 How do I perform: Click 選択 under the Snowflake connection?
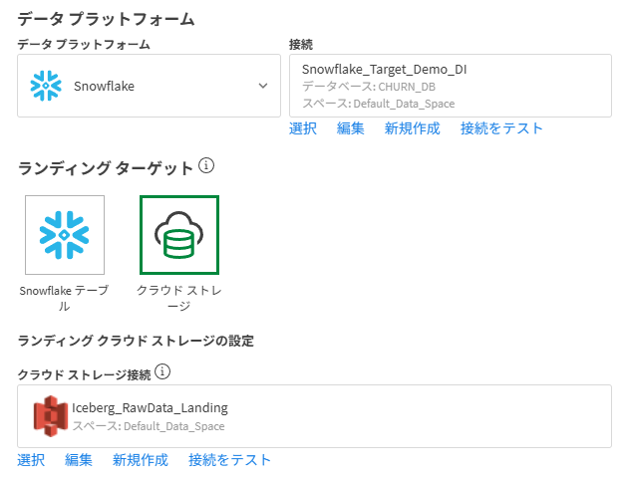[x=303, y=128]
